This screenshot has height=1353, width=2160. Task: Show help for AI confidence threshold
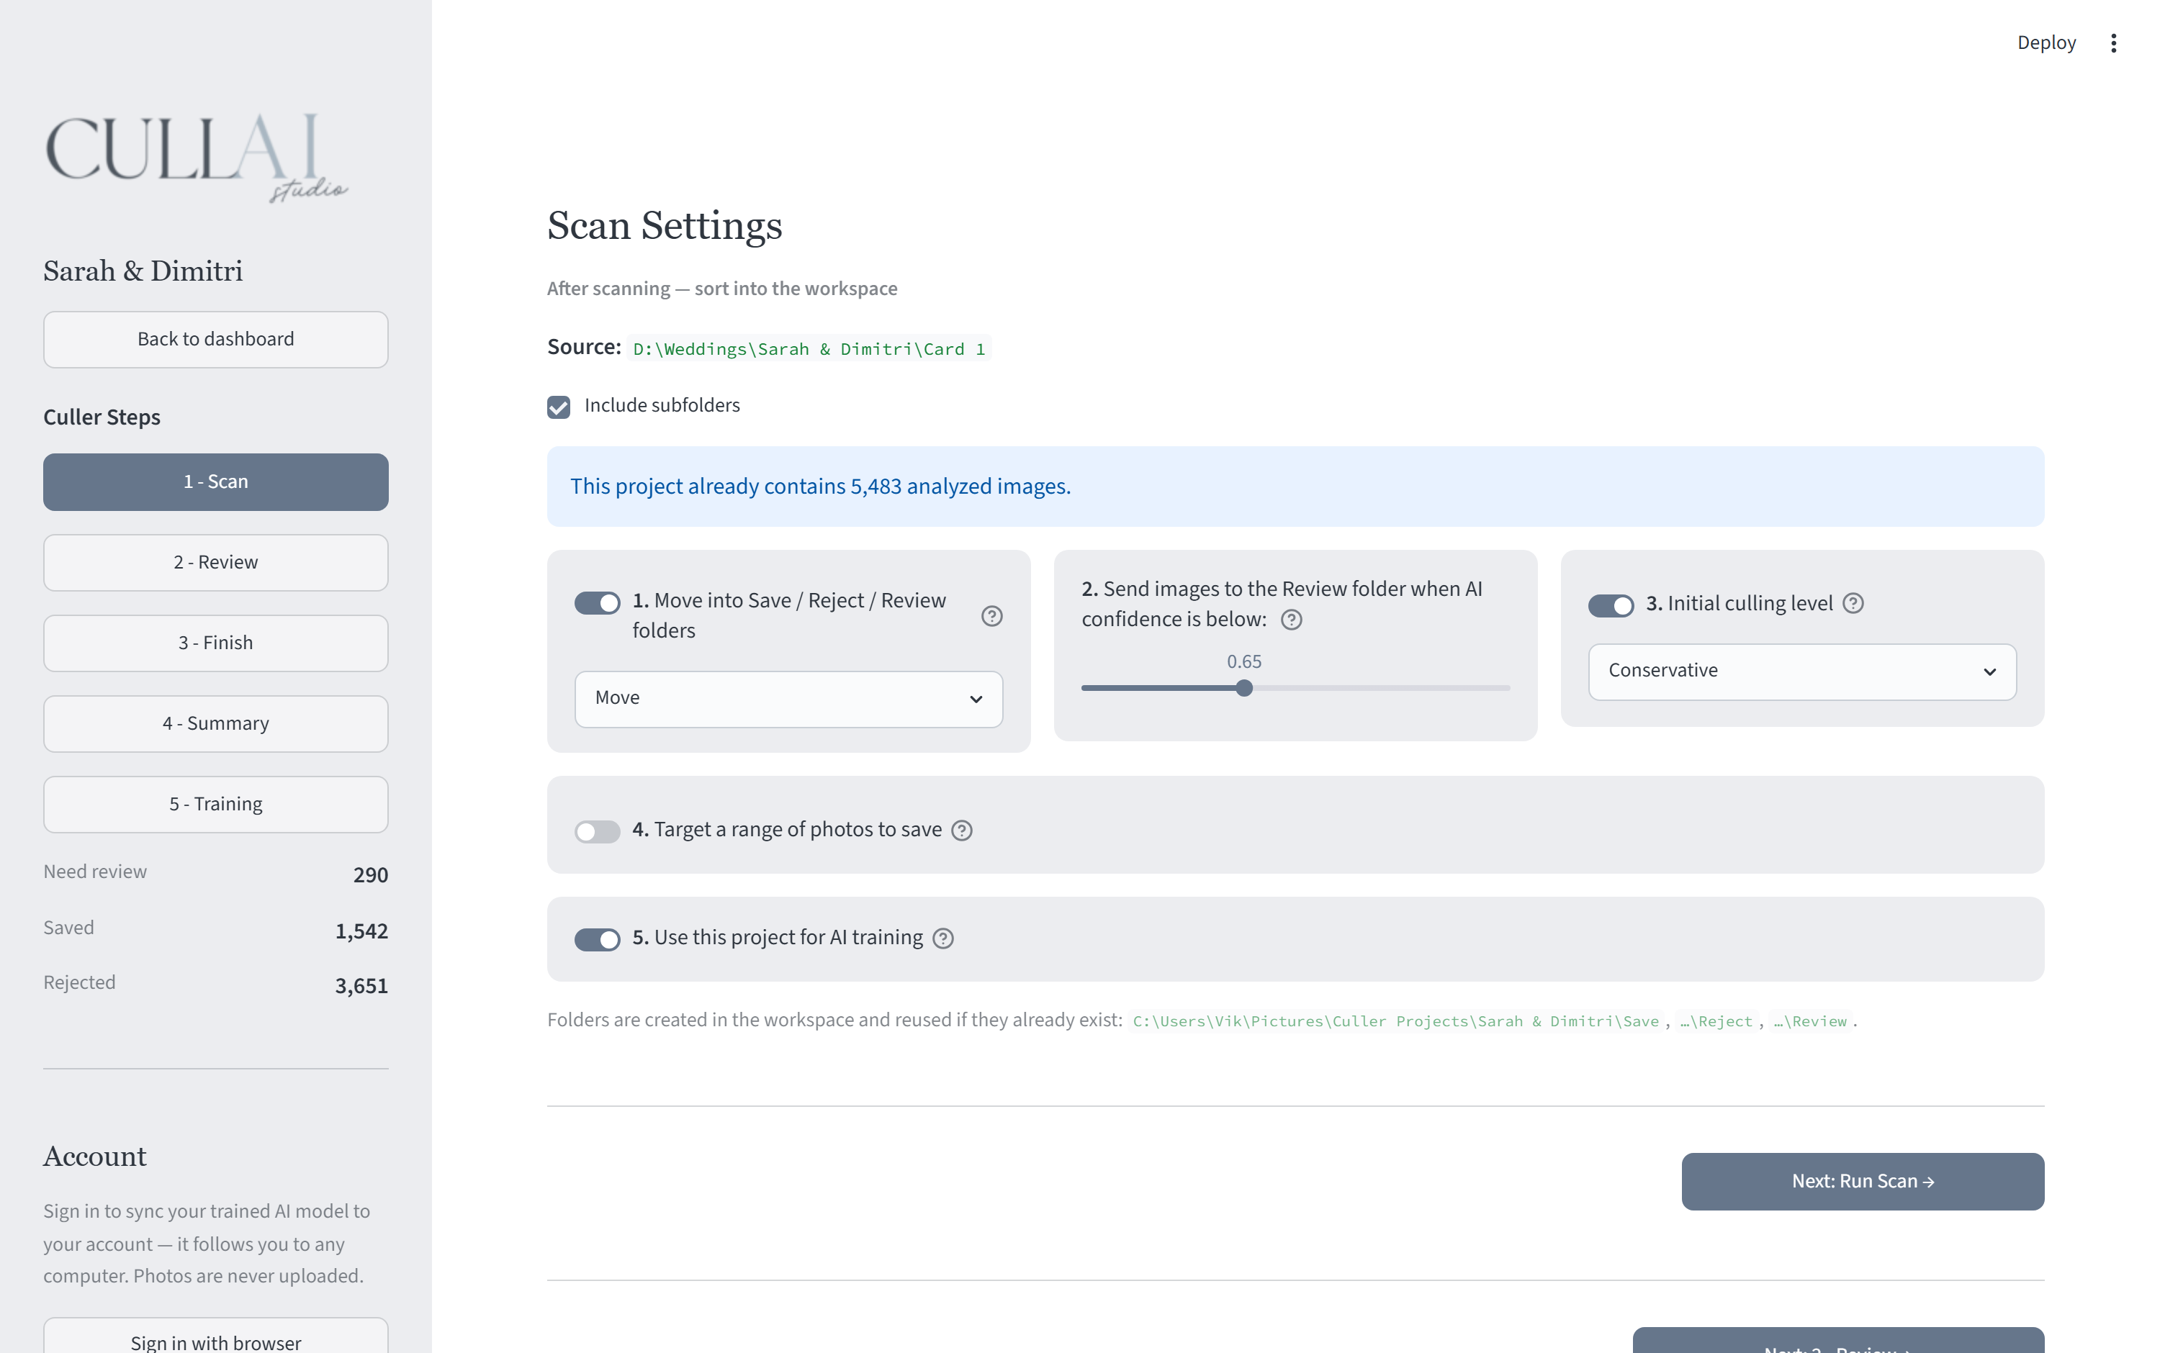click(x=1291, y=619)
